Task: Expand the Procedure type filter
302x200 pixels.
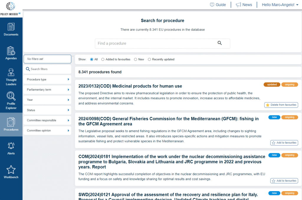Action: coord(47,79)
